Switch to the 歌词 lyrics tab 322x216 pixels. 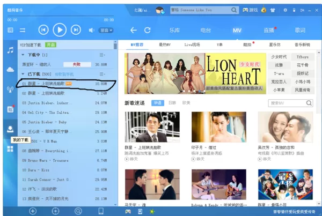point(300,31)
